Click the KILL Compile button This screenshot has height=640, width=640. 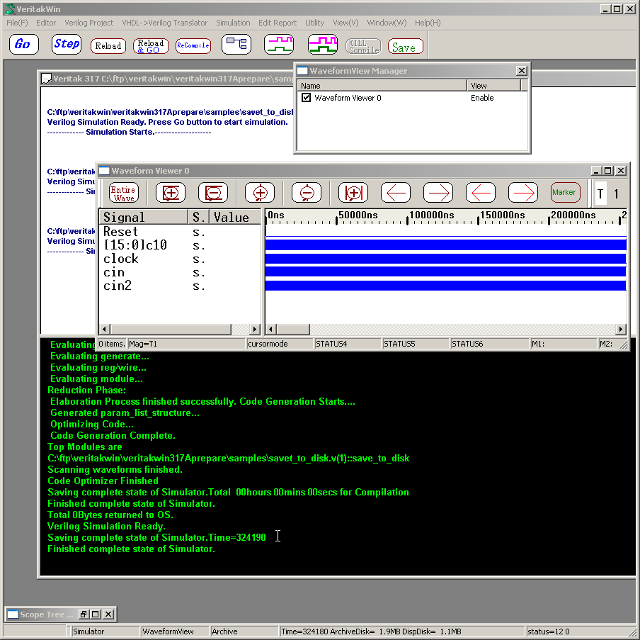click(x=363, y=46)
